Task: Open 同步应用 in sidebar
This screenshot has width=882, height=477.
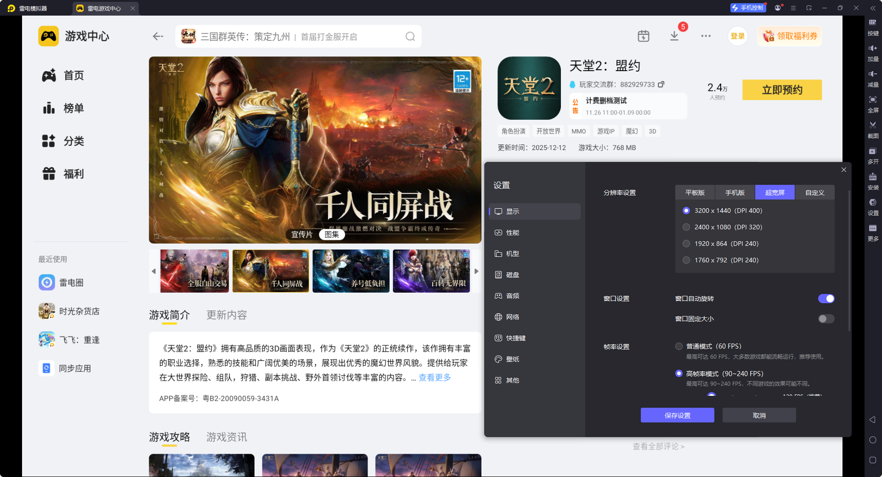Action: [65, 368]
